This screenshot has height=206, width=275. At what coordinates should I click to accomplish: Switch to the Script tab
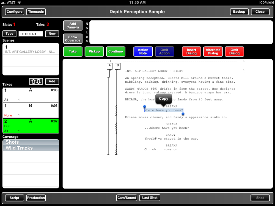pos(14,198)
